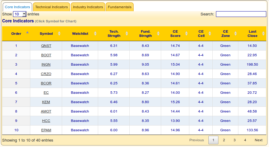Viewport: 269px width, 147px height.
Task: Open chart for HCC symbol
Action: tap(46, 121)
